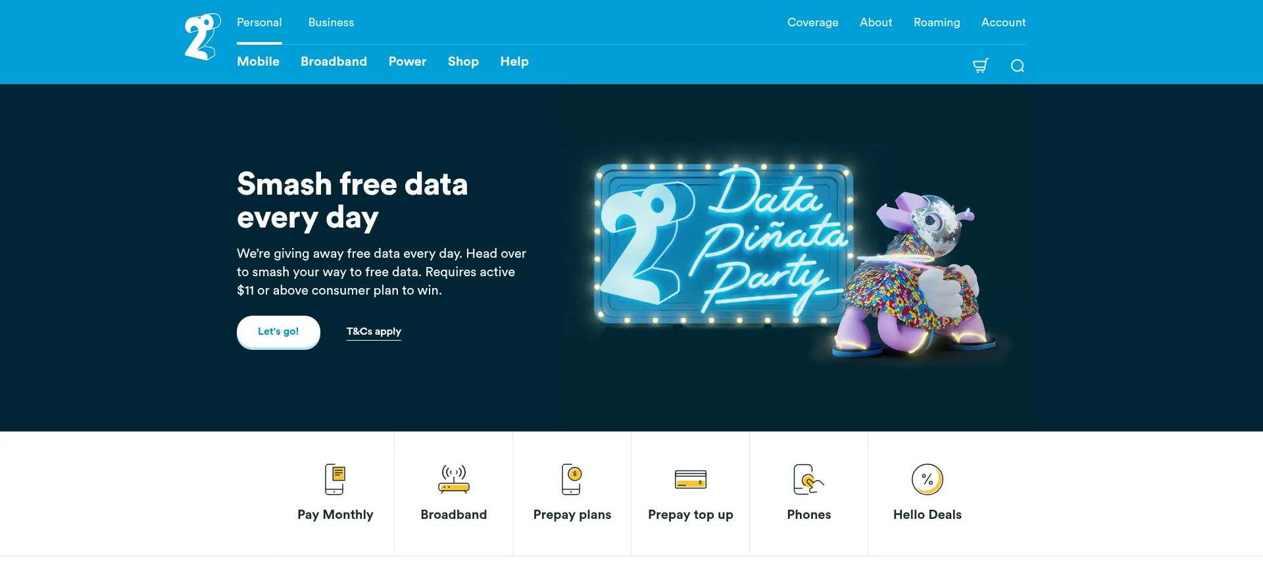The image size is (1263, 584).
Task: Open the Mobile menu
Action: (258, 61)
